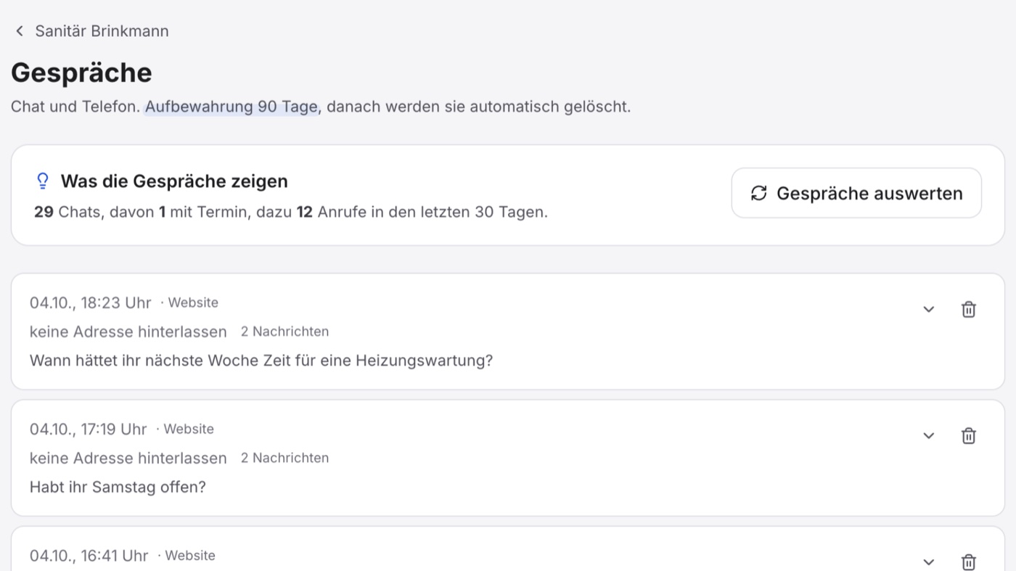The image size is (1016, 571).
Task: Click the Gespräche page heading
Action: click(x=81, y=73)
